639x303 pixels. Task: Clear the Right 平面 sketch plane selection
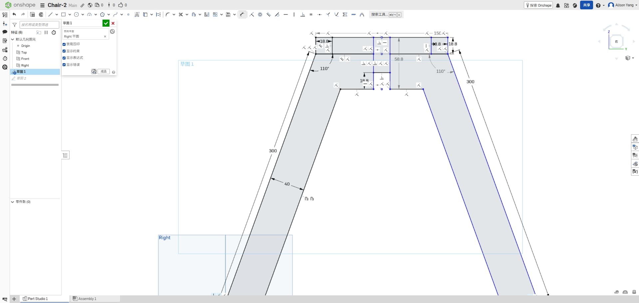[105, 37]
